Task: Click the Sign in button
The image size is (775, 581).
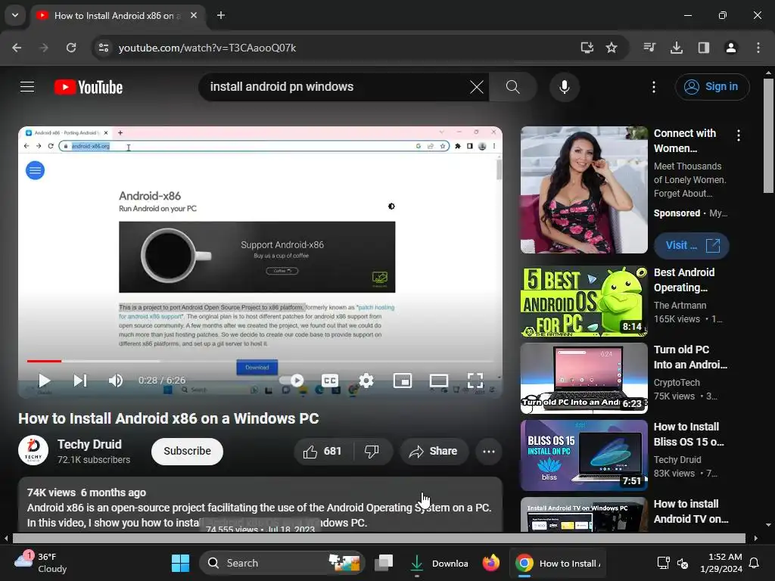Action: coord(711,87)
